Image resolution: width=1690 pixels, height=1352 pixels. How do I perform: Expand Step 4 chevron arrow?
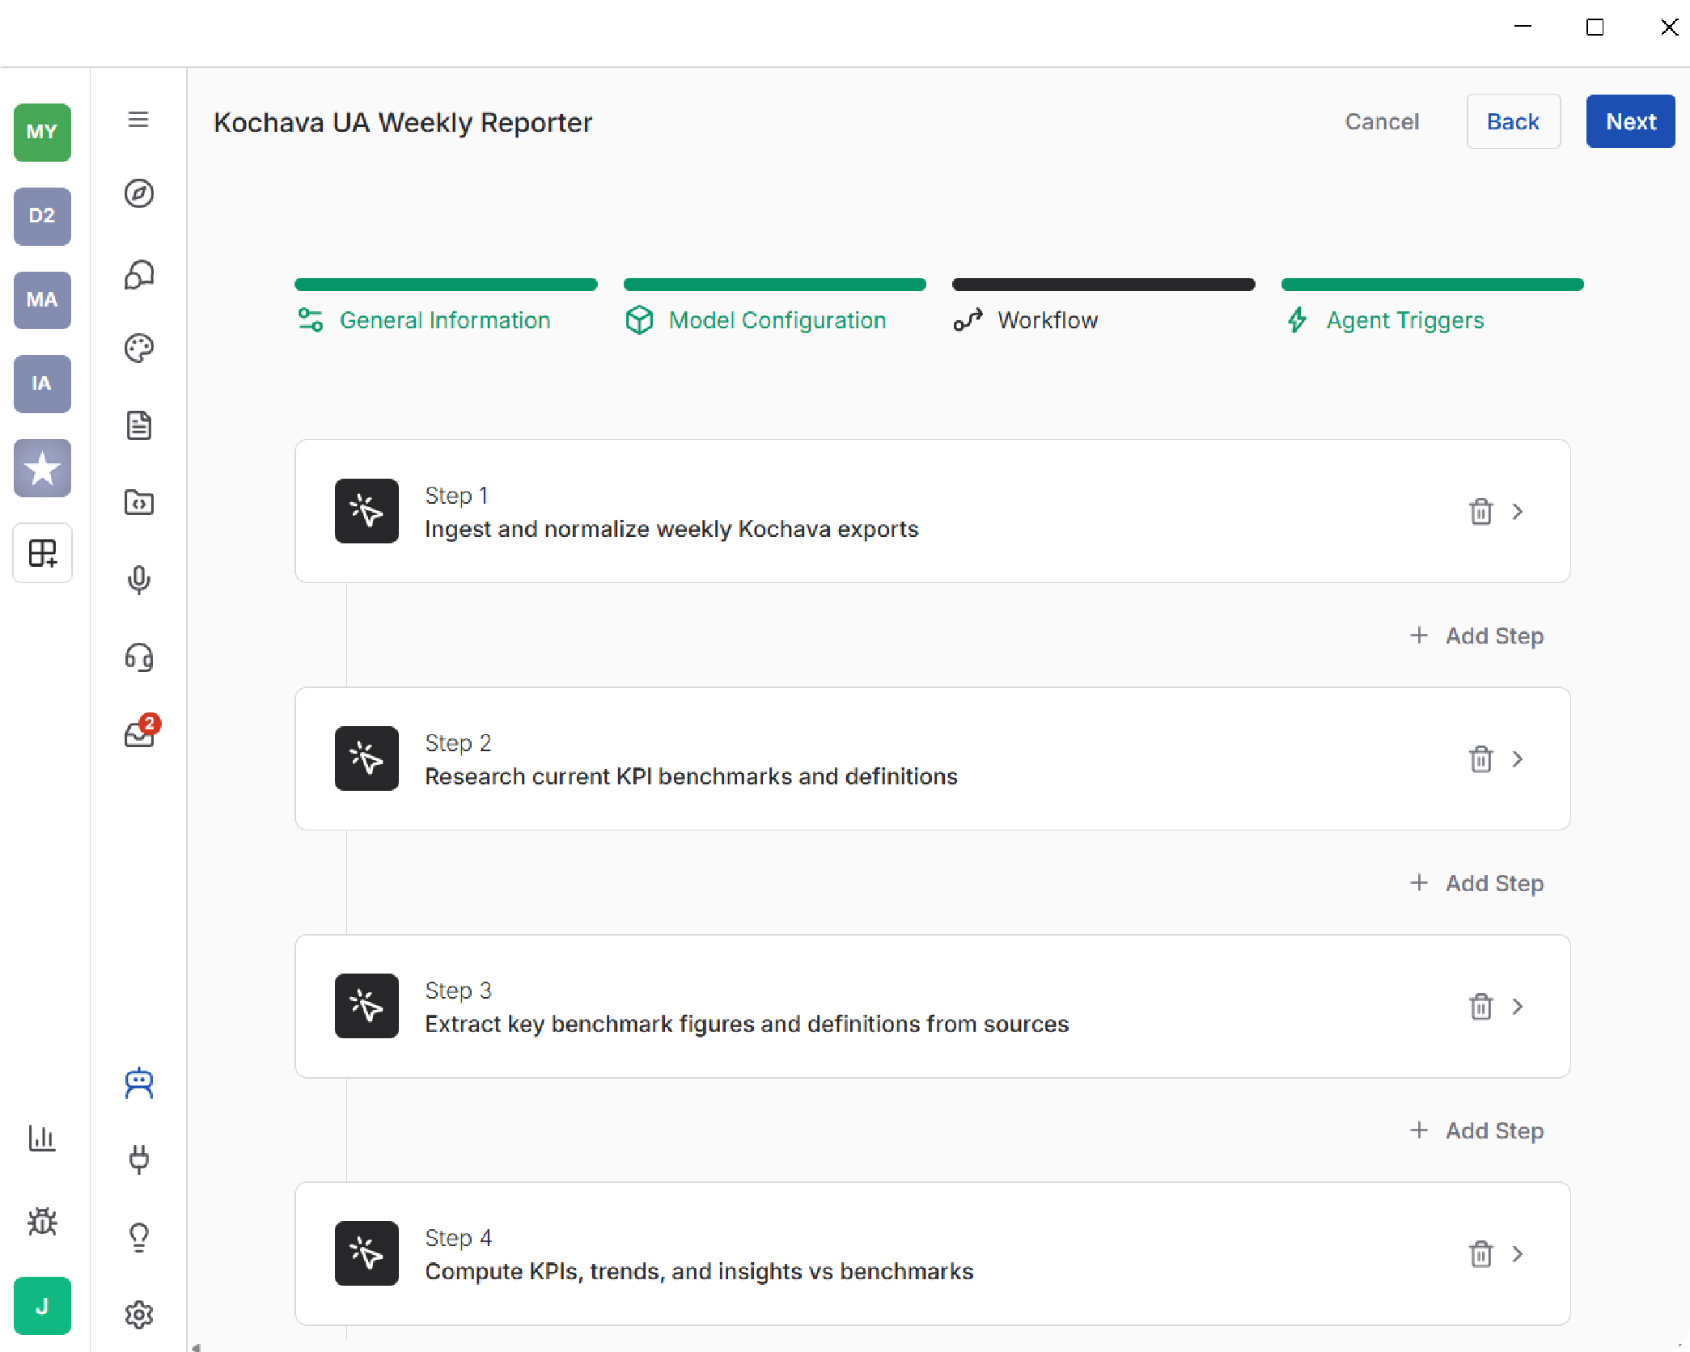1518,1254
